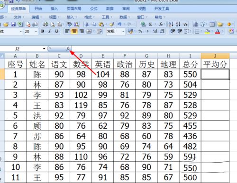The width and height of the screenshot is (237, 183).
Task: Click the Save floppy disk icon
Action: (13, 24)
